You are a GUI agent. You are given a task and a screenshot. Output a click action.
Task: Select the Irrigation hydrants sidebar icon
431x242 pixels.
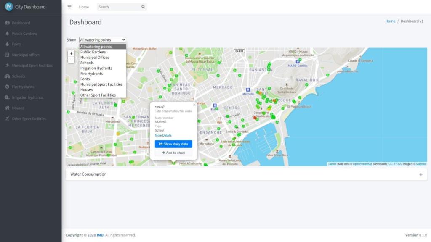(8, 97)
